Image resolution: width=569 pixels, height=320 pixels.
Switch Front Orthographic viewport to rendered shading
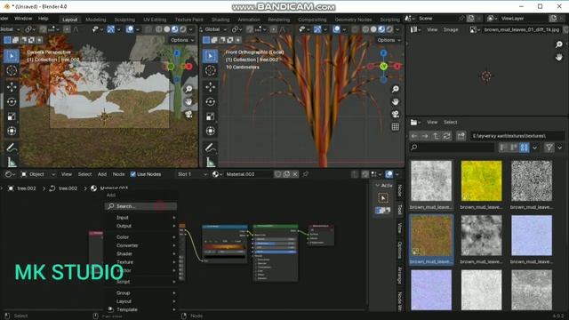click(x=389, y=29)
